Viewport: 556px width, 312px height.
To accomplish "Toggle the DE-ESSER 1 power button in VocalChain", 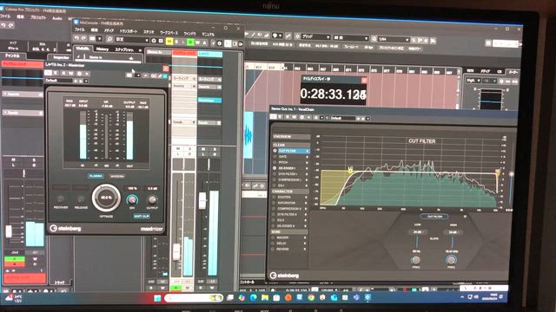I will (x=275, y=168).
